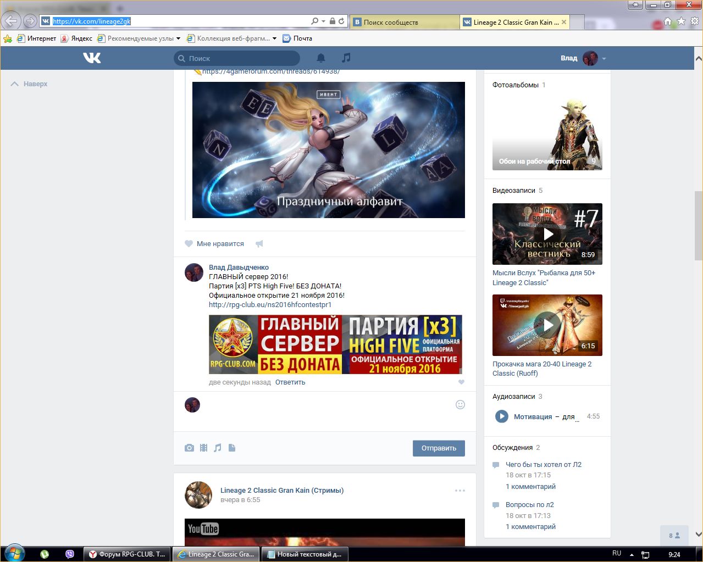Open Почта in the favorites bar
The height and width of the screenshot is (562, 703).
click(x=297, y=38)
